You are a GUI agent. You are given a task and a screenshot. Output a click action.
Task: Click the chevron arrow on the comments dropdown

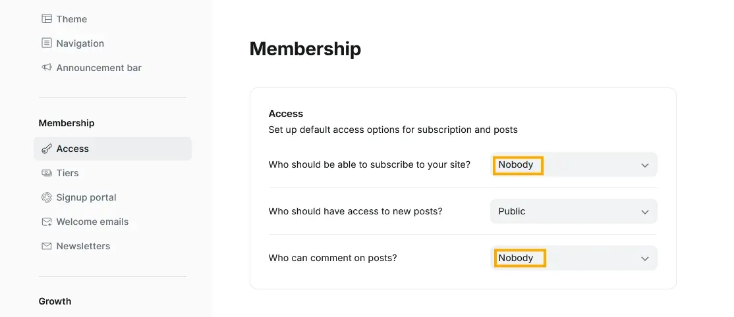coord(645,258)
